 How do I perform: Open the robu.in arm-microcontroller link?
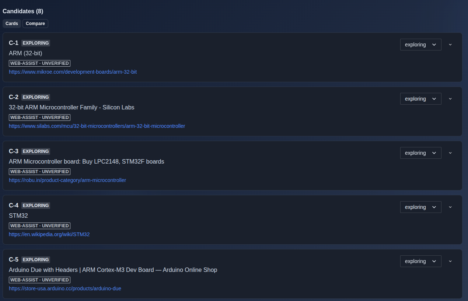click(x=67, y=180)
